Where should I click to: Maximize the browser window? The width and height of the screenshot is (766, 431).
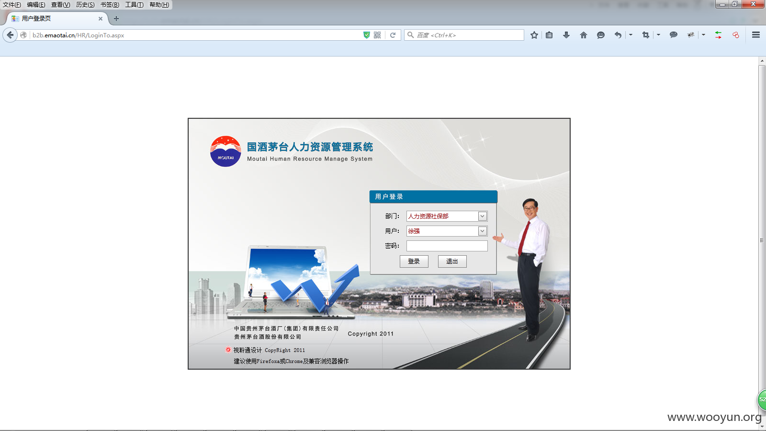click(735, 4)
